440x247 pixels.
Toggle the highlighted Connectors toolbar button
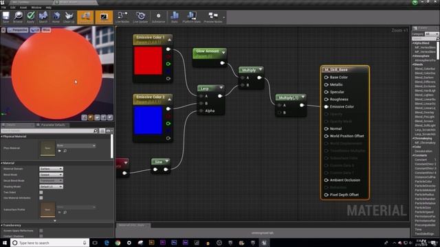click(85, 17)
